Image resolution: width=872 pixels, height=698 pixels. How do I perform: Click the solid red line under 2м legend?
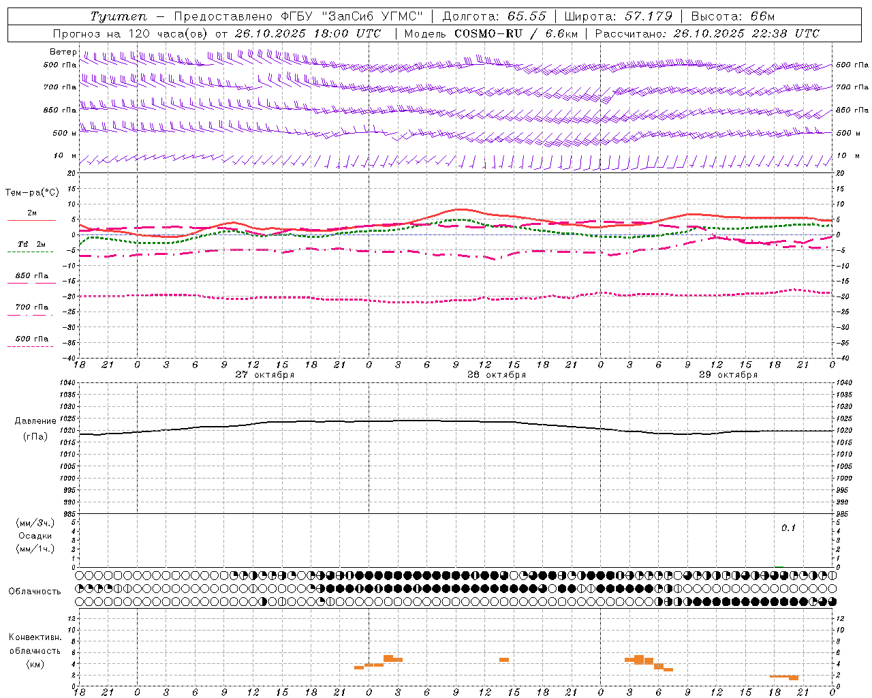coord(31,221)
